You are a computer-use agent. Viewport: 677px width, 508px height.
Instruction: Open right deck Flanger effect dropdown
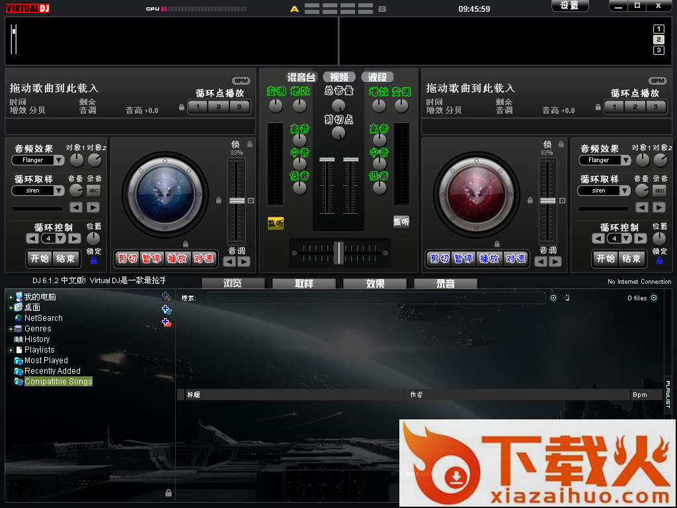click(604, 160)
